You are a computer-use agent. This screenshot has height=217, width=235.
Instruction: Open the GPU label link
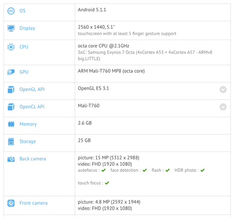24,72
